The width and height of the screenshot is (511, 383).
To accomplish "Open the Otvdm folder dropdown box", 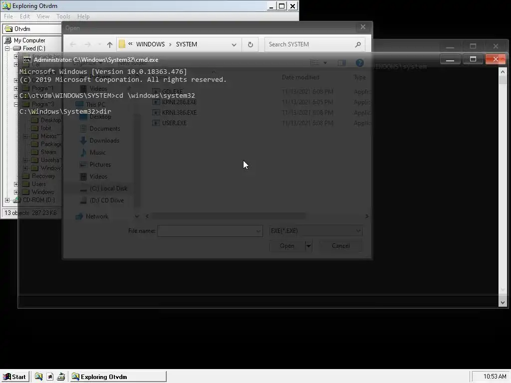I will [x=32, y=28].
